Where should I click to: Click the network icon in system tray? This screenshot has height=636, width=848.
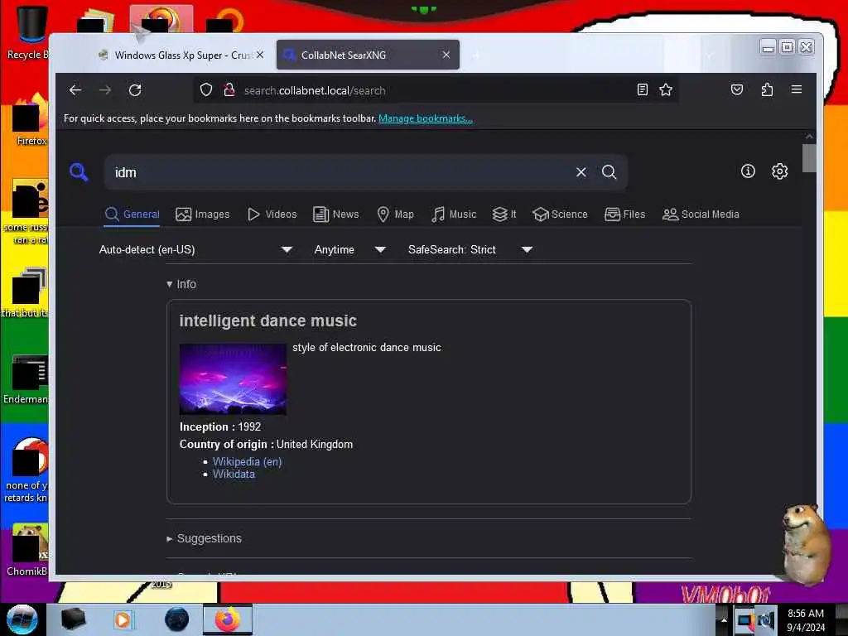(745, 620)
